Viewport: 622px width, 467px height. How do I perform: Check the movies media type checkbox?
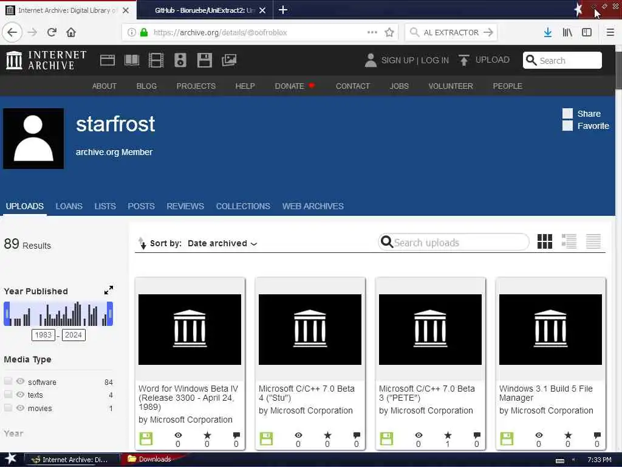pyautogui.click(x=8, y=407)
